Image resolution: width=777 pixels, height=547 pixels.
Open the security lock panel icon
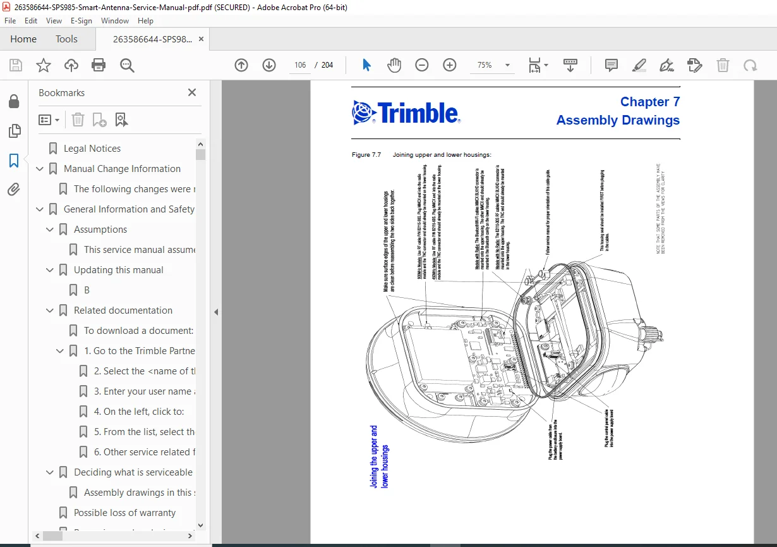pyautogui.click(x=14, y=102)
